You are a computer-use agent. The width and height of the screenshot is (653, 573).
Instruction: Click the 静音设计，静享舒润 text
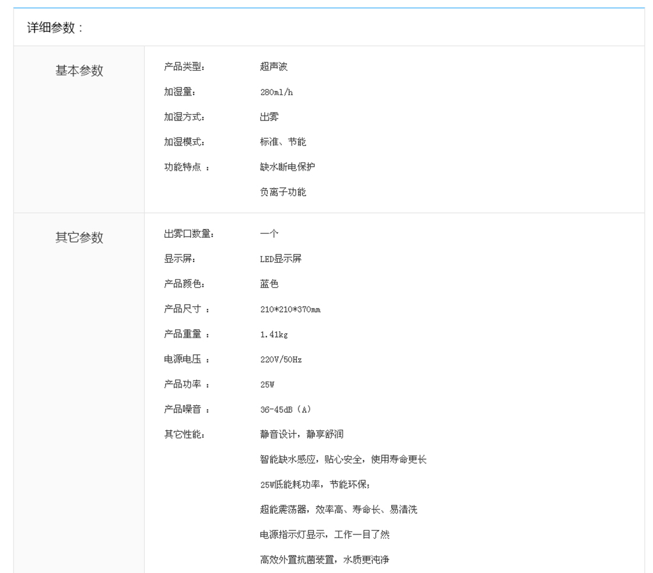(x=301, y=434)
